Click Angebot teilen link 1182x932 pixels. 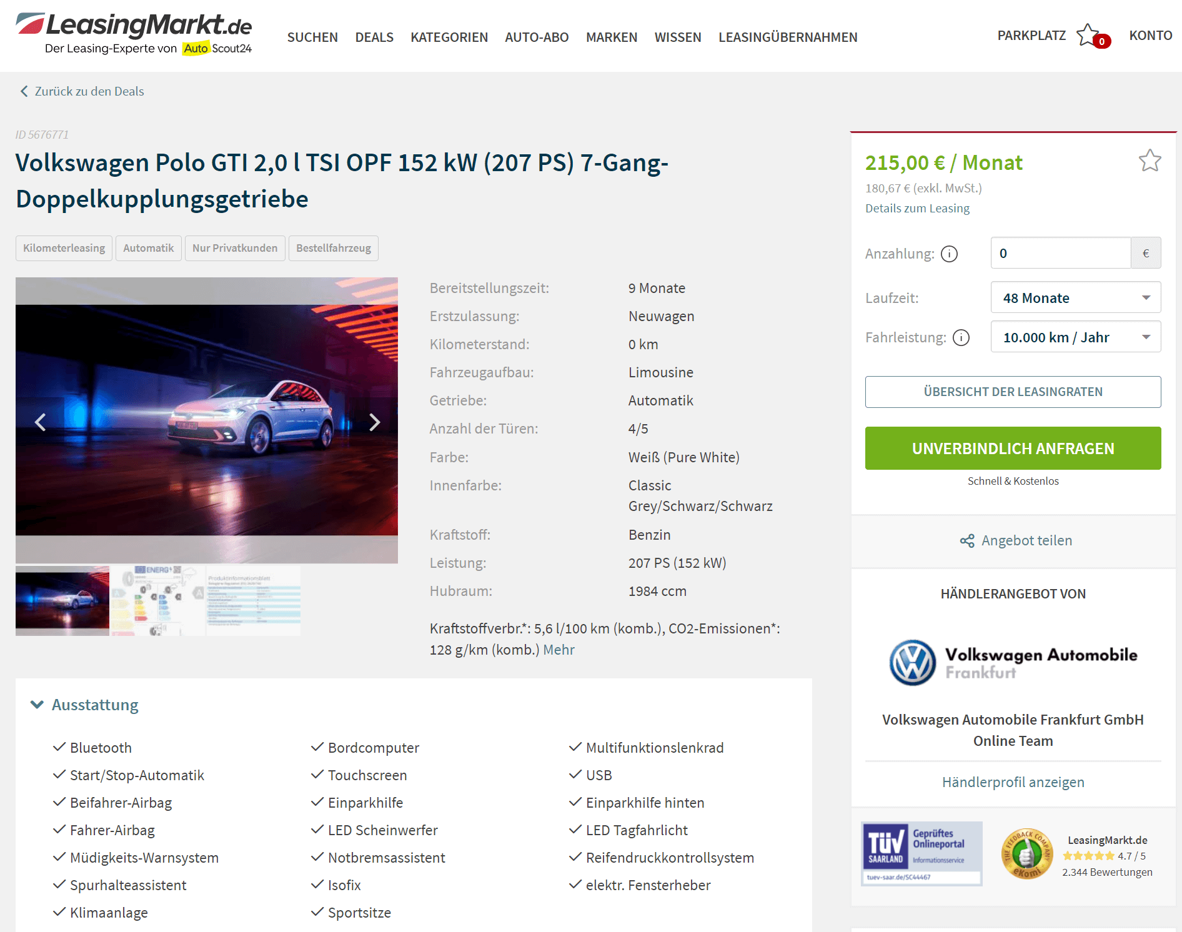click(x=1026, y=540)
